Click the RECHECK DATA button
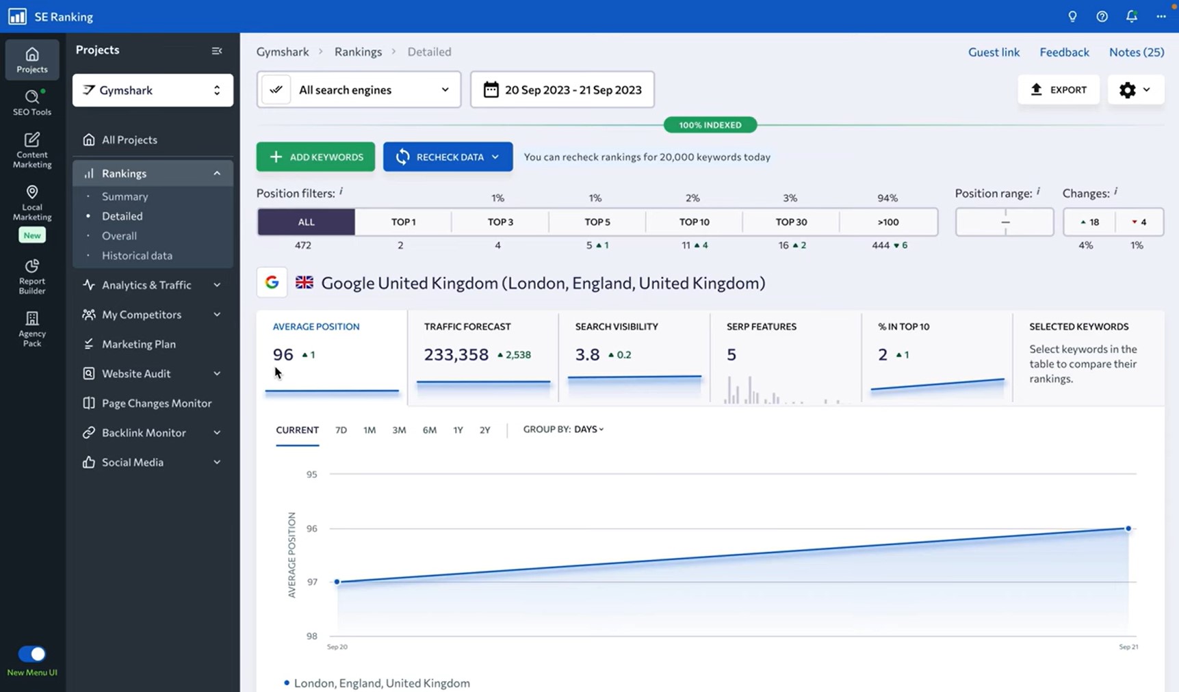The image size is (1179, 692). [448, 157]
